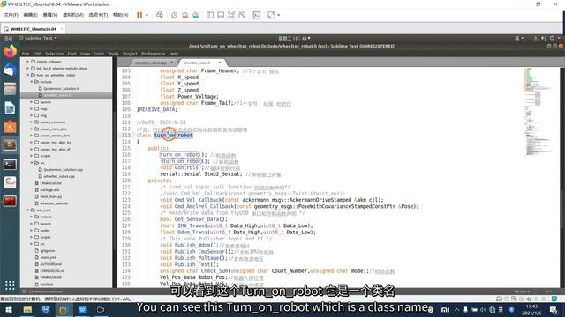The image size is (565, 317).
Task: Click Ubuntu Activities button in top bar
Action: (x=8, y=38)
